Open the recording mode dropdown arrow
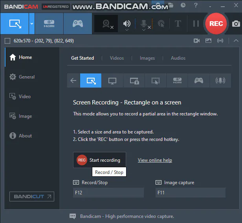This screenshot has width=242, height=223. pos(32,24)
